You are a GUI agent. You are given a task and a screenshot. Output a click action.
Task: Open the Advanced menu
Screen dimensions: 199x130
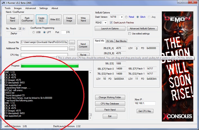pyautogui.click(x=31, y=8)
